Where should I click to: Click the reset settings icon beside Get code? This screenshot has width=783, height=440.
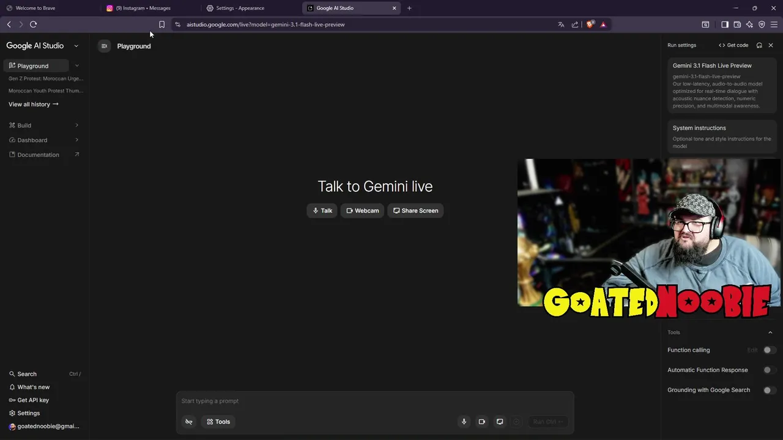pos(759,45)
